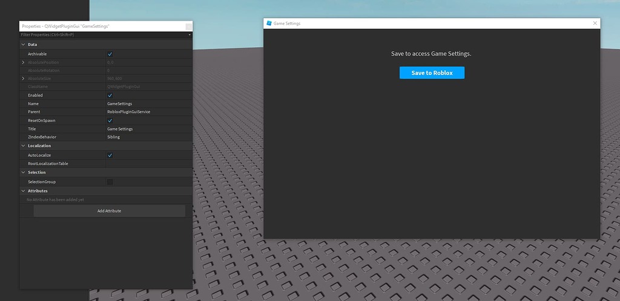Select the ClassName property row
This screenshot has height=301, width=620.
pos(106,86)
